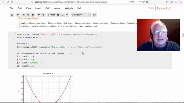Click the plt.ylabel('Y') line
Viewport: 184px width, 103px height.
25,60
